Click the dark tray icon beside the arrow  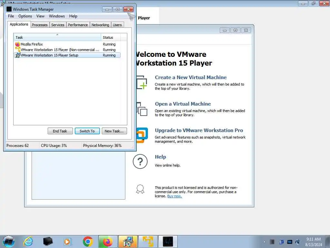pyautogui.click(x=272, y=242)
